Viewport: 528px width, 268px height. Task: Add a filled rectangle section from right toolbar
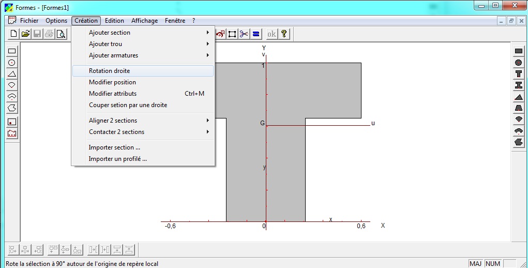pyautogui.click(x=519, y=51)
